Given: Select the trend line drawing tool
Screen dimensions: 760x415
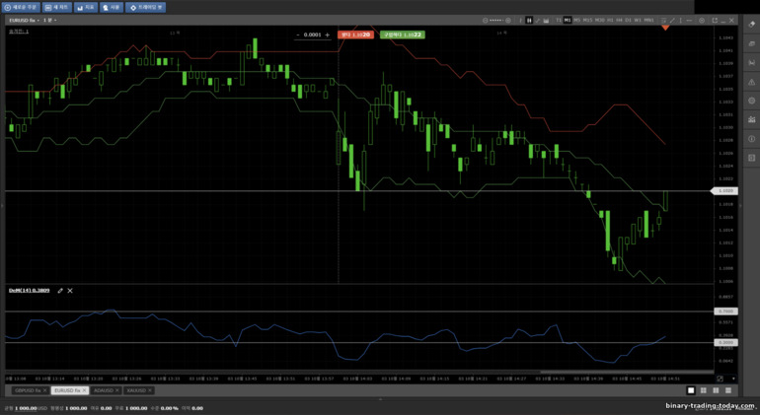Looking at the screenshot, I should pyautogui.click(x=672, y=21).
